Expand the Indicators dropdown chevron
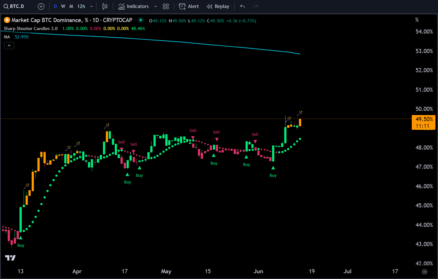This screenshot has height=279, width=438. (156, 6)
